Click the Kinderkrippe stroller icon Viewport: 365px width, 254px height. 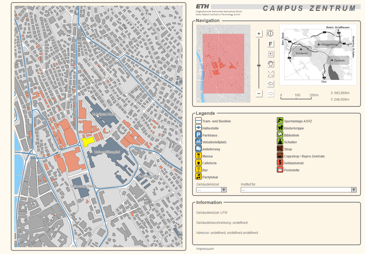coord(280,128)
